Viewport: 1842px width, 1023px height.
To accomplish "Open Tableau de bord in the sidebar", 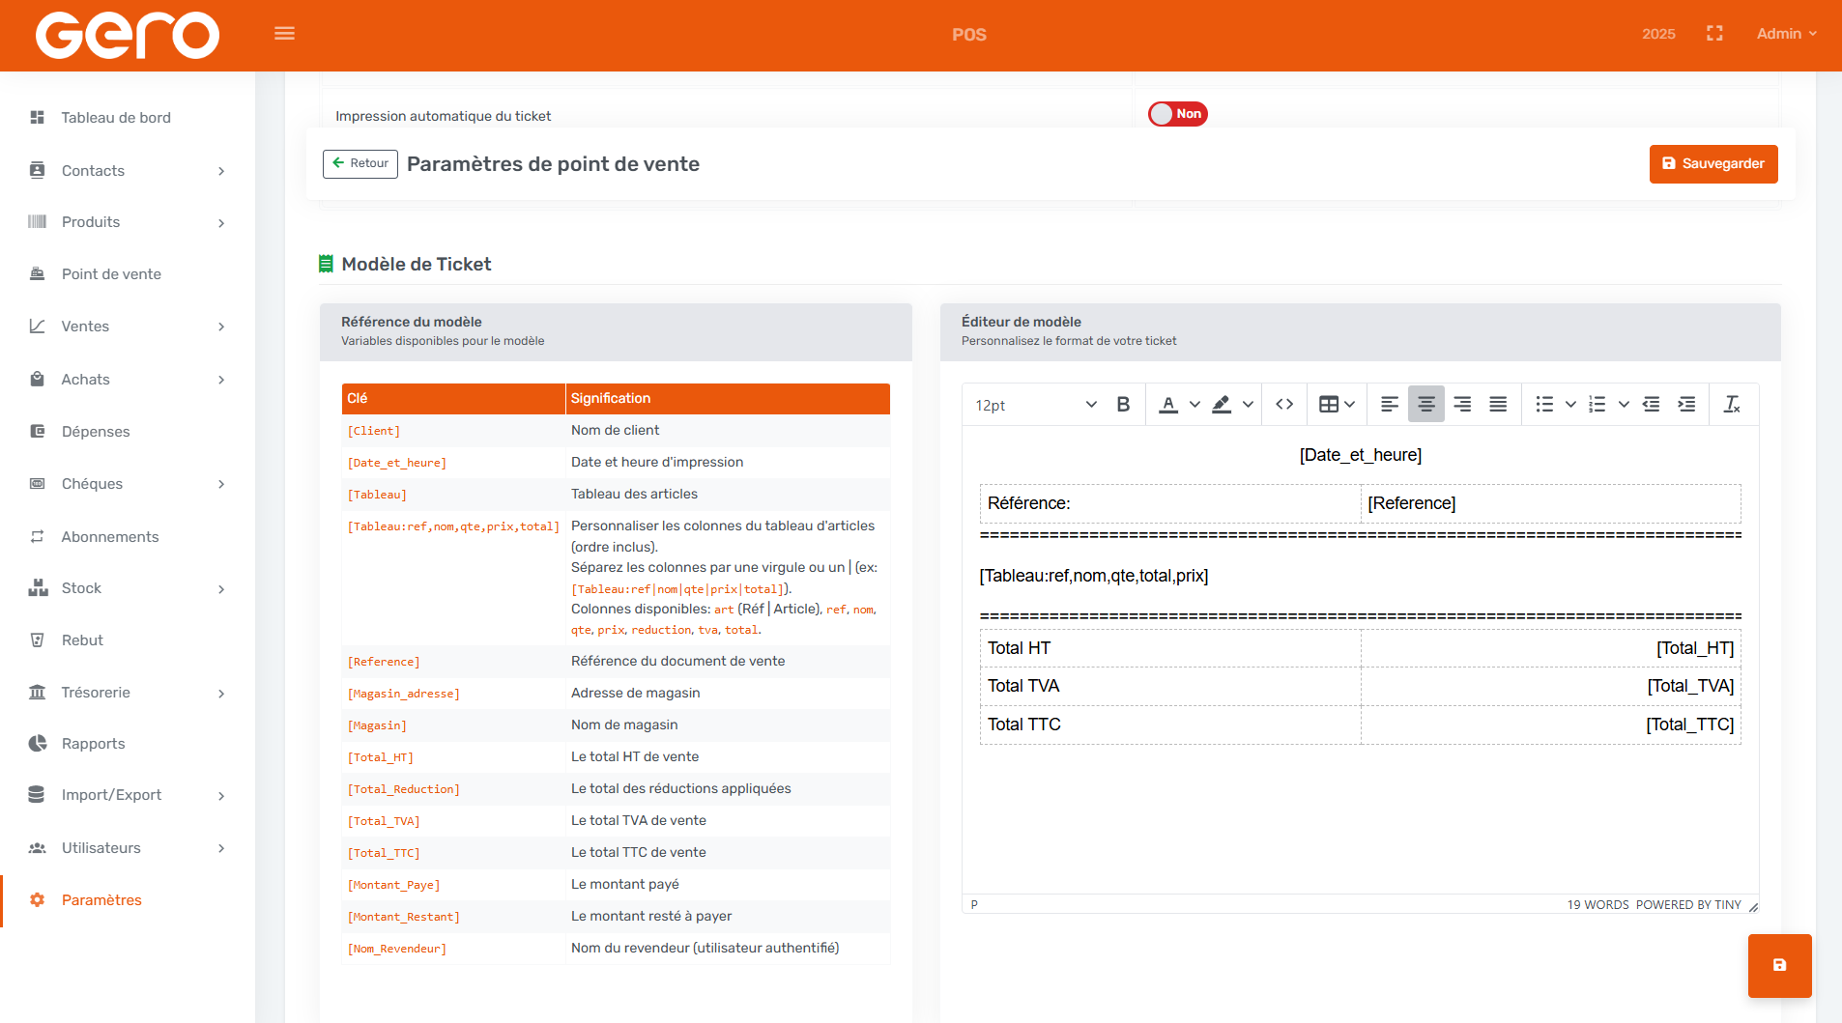I will tap(116, 118).
